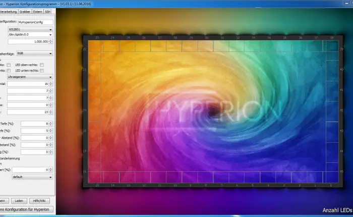This screenshot has height=217, width=353.
Task: Decrease the depth value of 5
Action: tap(51, 132)
